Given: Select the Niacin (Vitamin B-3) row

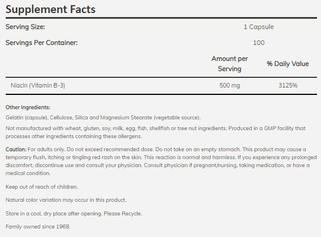Looking at the screenshot, I should (161, 85).
